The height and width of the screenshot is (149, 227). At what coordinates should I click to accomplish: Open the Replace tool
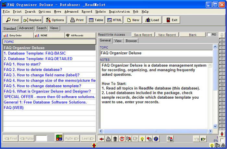32,20
